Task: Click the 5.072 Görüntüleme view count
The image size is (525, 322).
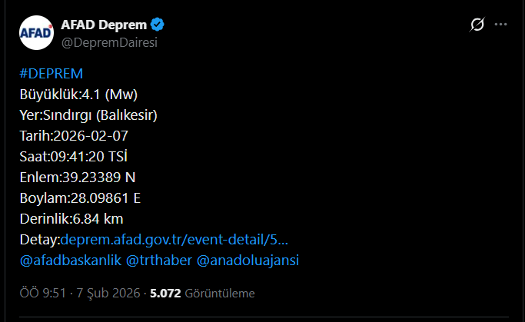Action: coord(202,293)
